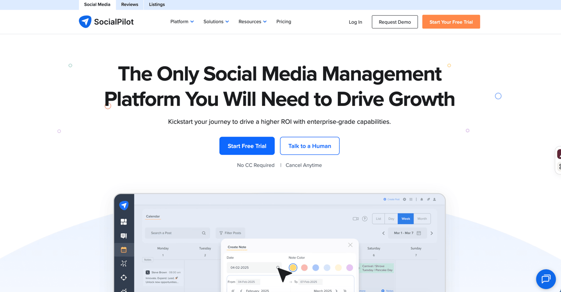
Task: Click the video camera icon beside help
Action: click(356, 218)
